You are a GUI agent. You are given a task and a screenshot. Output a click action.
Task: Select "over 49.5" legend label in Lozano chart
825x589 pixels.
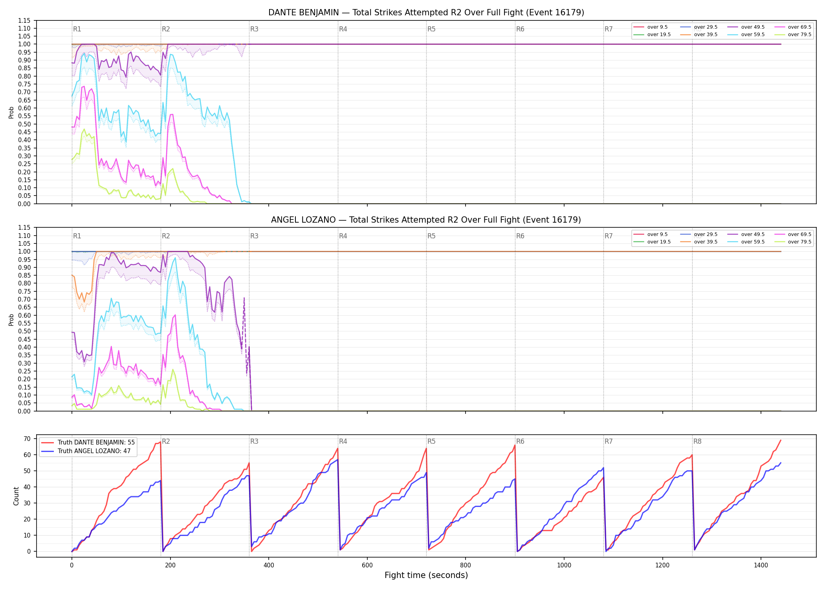pos(753,234)
